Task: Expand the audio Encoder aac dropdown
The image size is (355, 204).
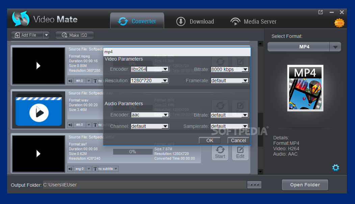Action: (166, 115)
